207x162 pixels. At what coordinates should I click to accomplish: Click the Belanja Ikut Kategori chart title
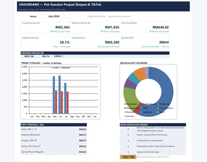coord(134,63)
